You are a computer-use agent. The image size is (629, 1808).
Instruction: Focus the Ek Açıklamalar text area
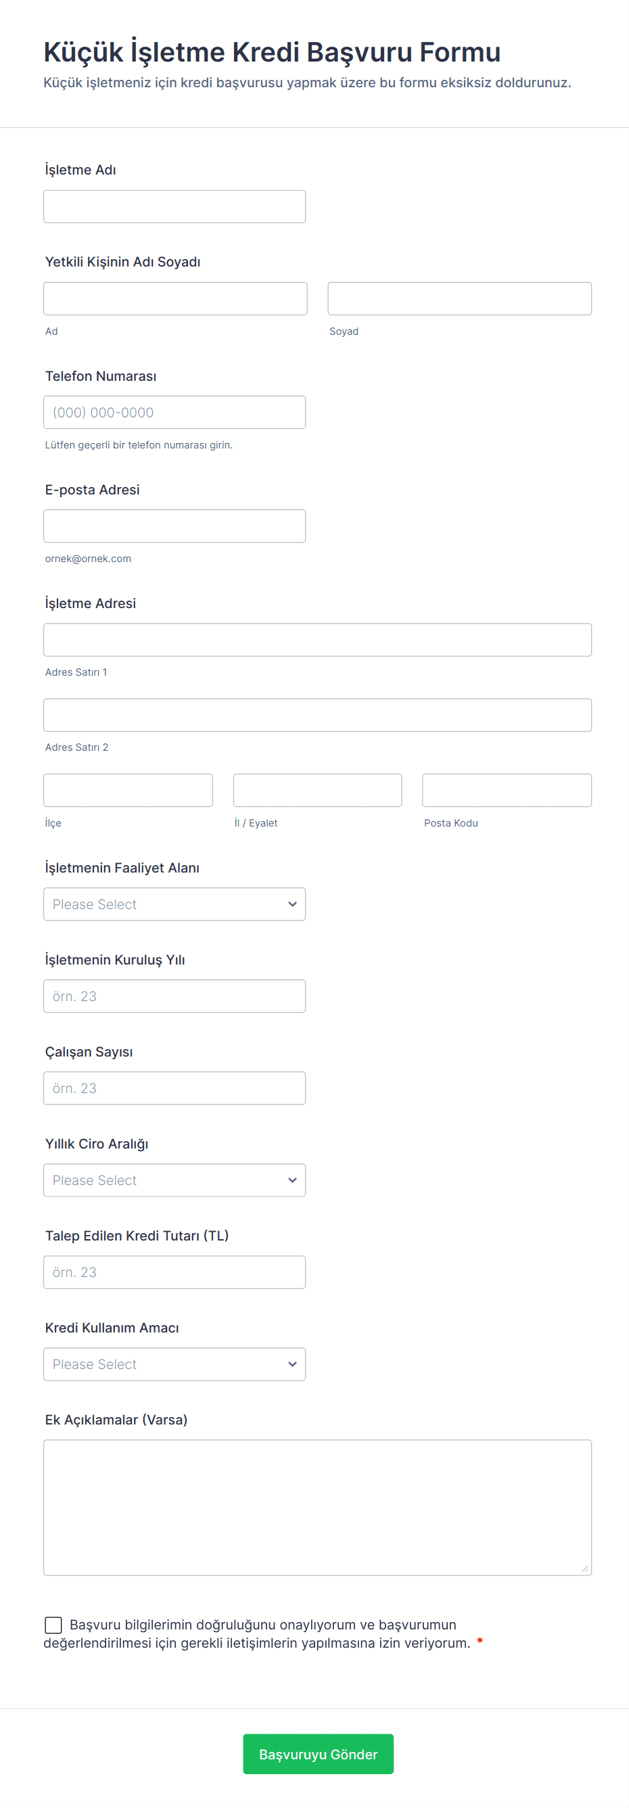pos(317,1507)
